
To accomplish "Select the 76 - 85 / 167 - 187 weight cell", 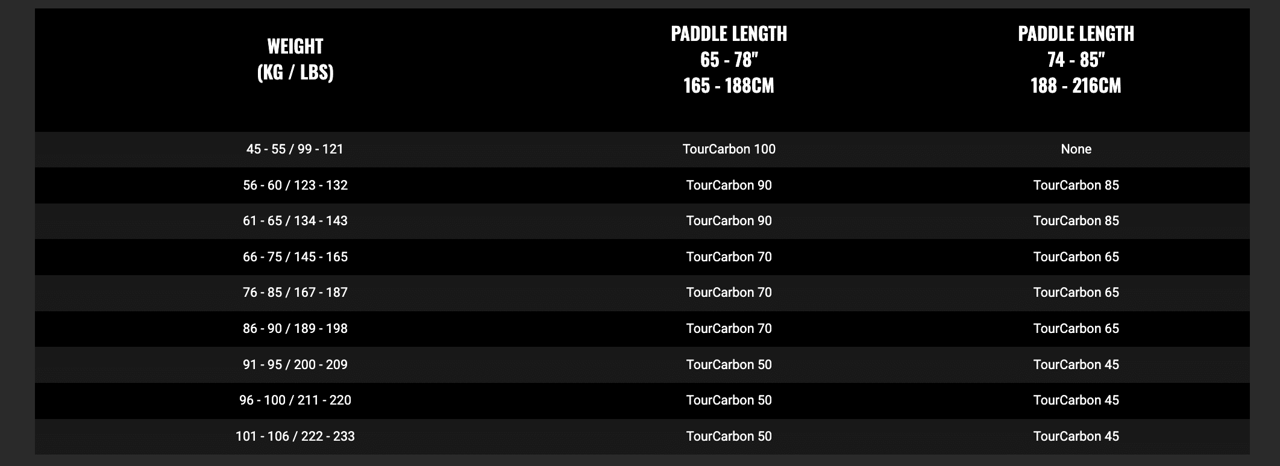I will point(295,292).
